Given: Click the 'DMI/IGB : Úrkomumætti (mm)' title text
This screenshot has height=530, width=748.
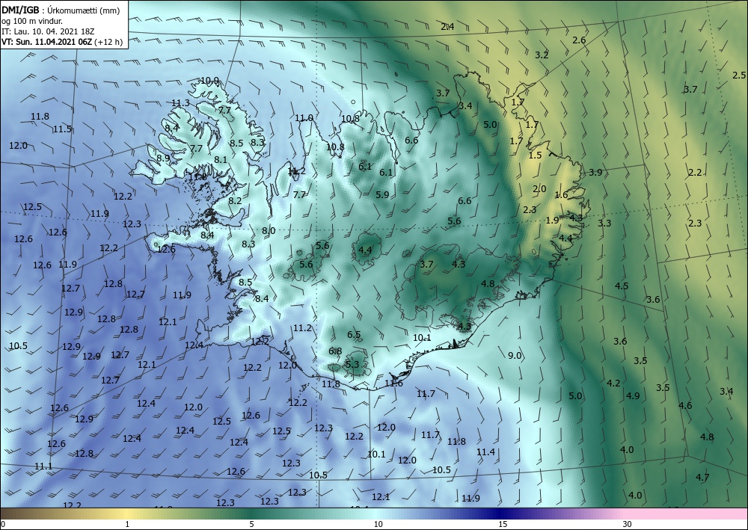Looking at the screenshot, I should 61,10.
